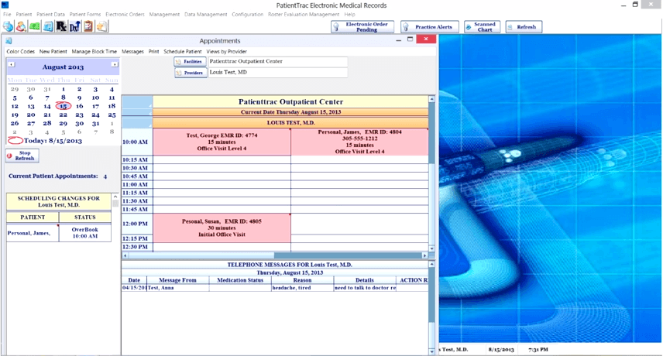
Task: Open Views by Provider
Action: coord(226,52)
